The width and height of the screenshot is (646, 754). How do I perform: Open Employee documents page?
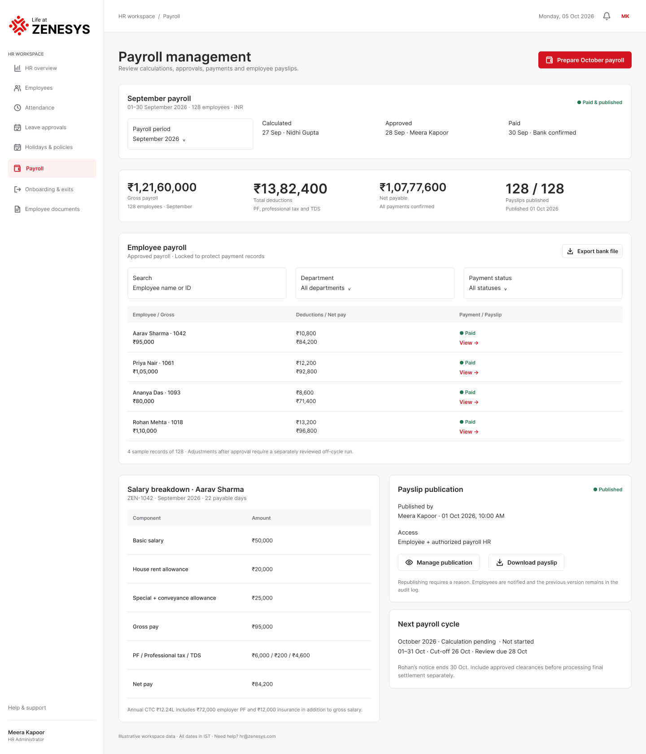pyautogui.click(x=52, y=209)
